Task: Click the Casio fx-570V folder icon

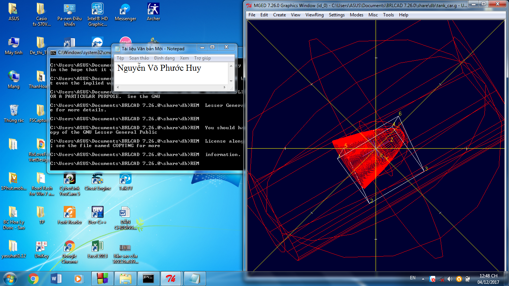Action: [42, 15]
